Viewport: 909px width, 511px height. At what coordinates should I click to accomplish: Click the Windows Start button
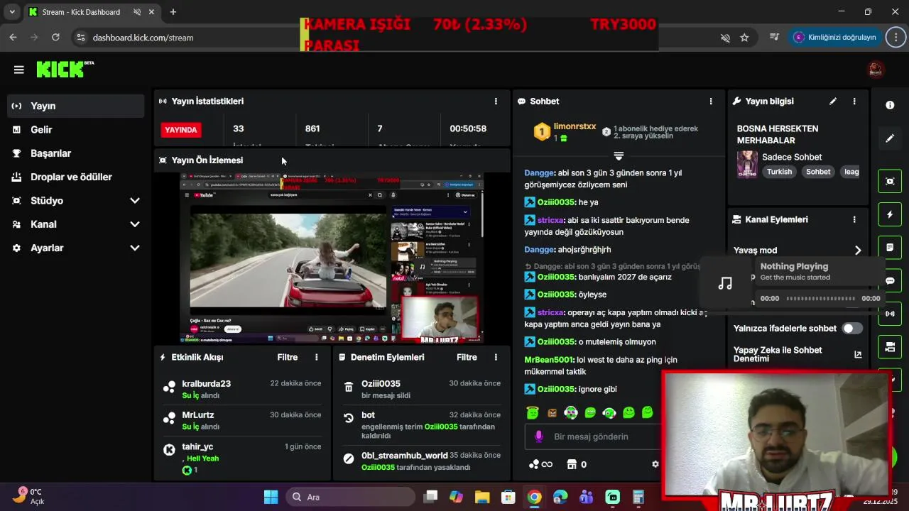271,497
